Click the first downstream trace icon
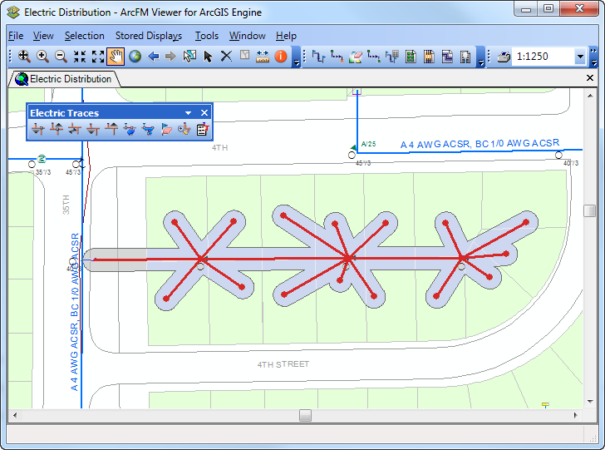Screen dimensions: 605x450 pos(37,129)
